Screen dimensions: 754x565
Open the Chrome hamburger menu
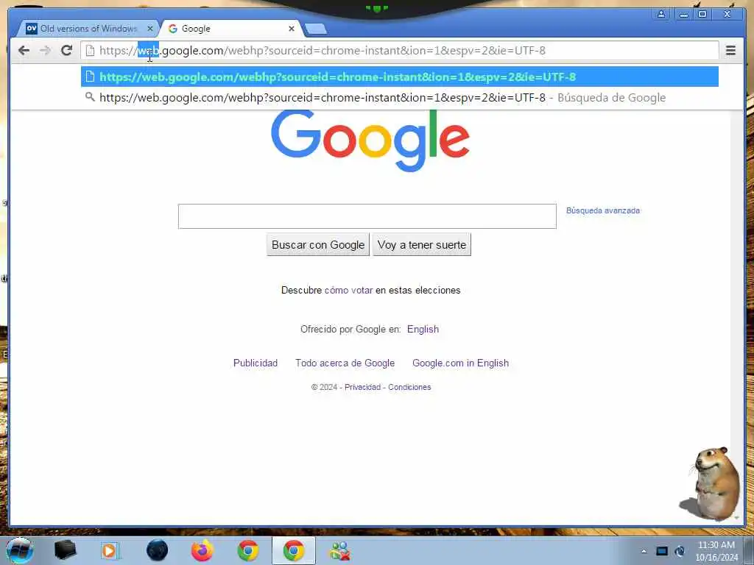[730, 51]
